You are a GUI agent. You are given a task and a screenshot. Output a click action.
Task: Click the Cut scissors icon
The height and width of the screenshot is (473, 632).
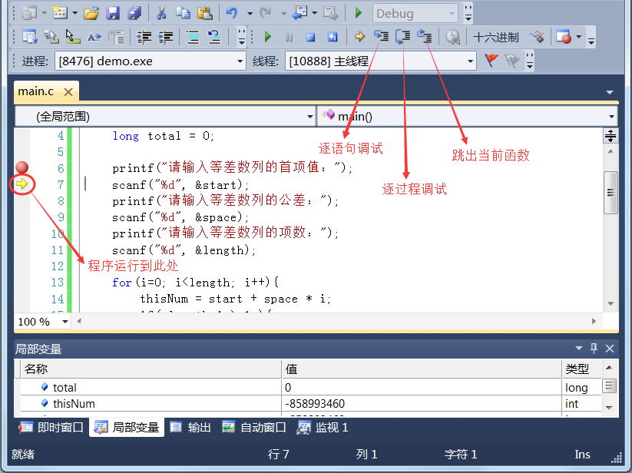pyautogui.click(x=162, y=13)
